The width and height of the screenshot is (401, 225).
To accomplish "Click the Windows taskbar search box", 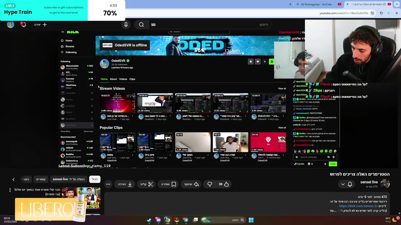I will point(224,220).
